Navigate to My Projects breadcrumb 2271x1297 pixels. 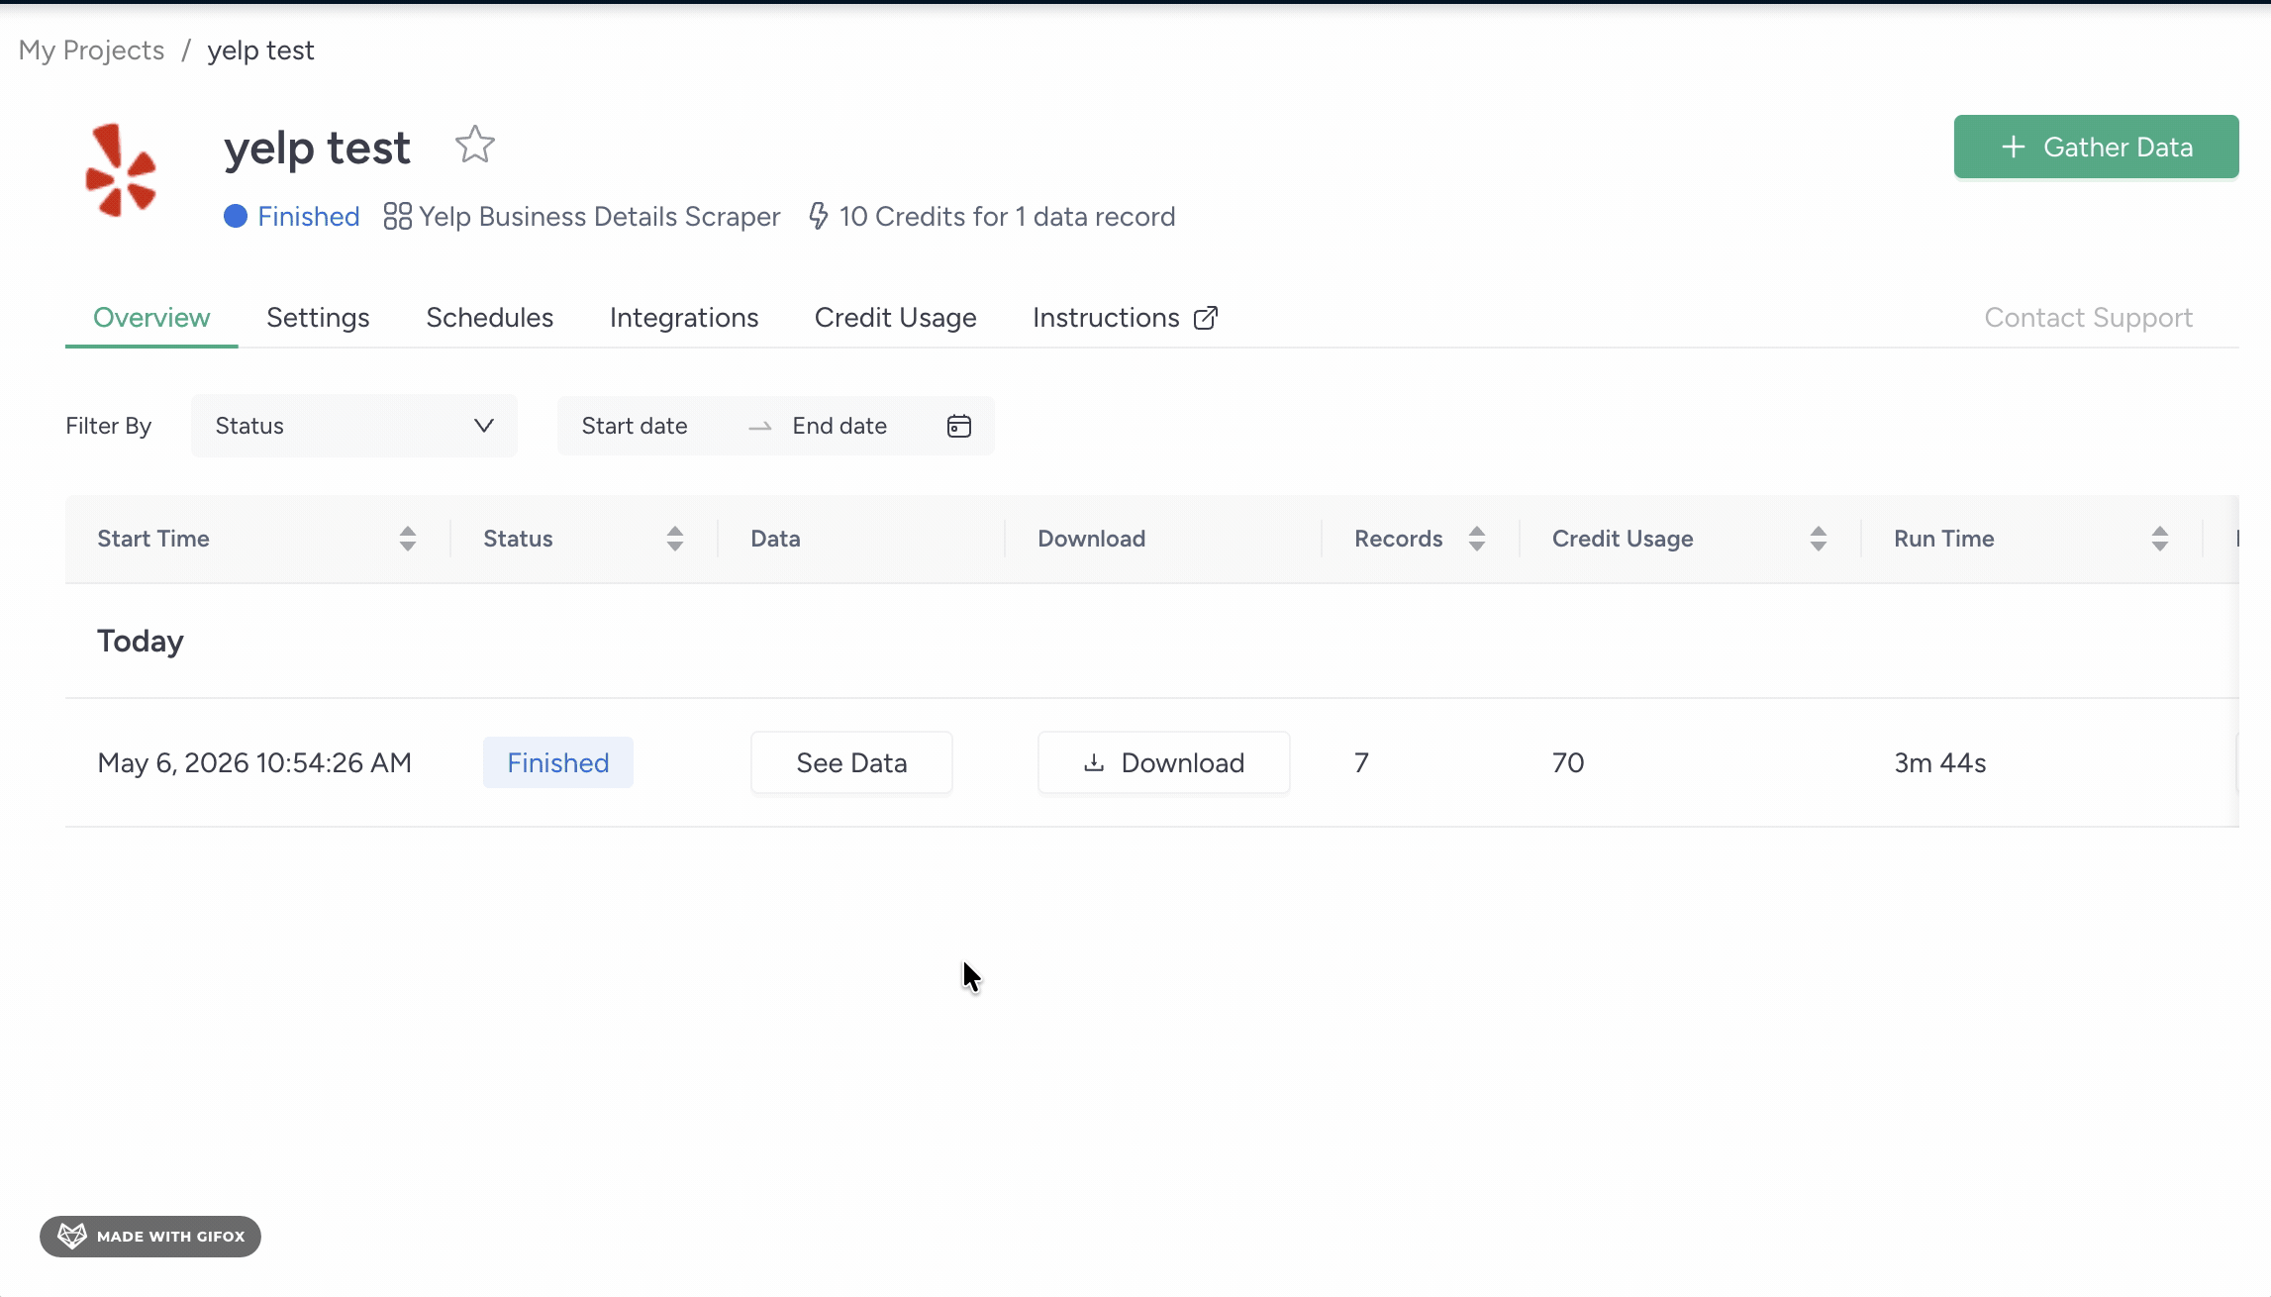click(91, 50)
